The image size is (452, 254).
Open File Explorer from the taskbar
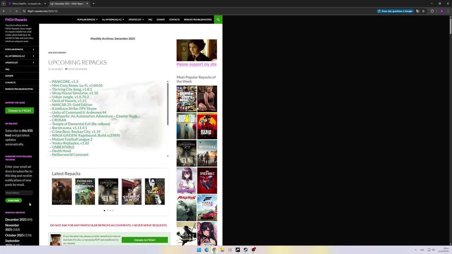[222, 250]
